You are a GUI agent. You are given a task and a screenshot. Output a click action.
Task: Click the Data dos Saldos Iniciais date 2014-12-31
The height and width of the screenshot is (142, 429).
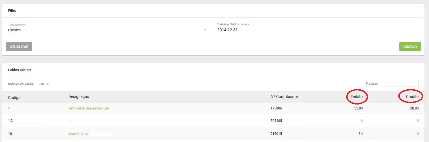(227, 30)
